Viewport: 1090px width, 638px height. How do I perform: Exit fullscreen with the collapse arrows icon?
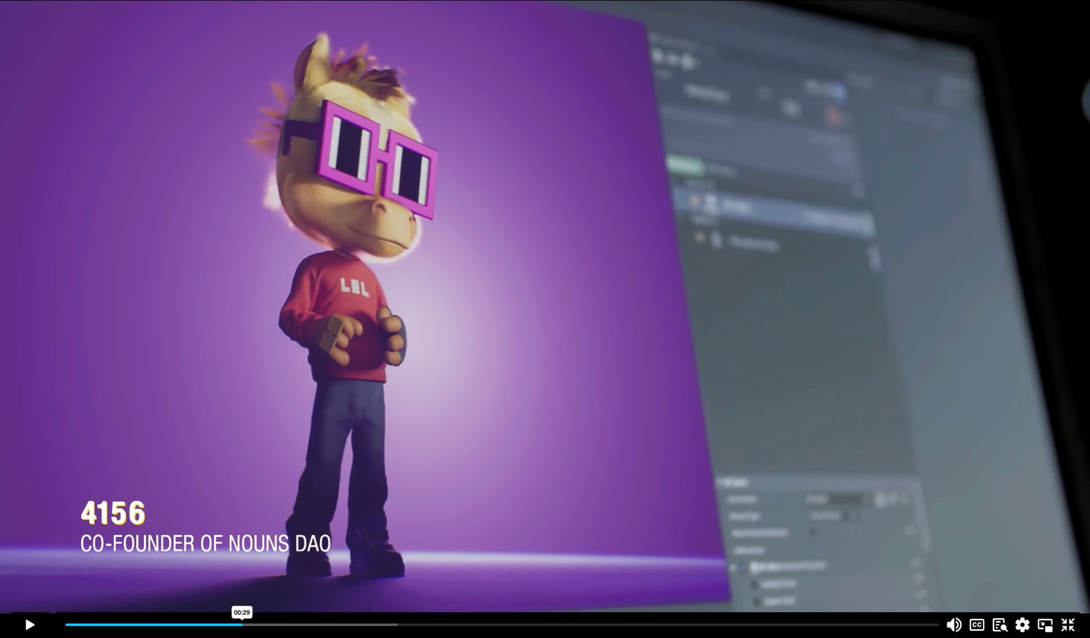(1068, 625)
